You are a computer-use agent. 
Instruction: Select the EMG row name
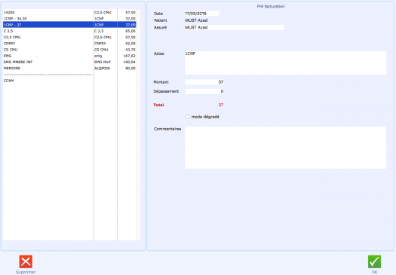point(8,56)
